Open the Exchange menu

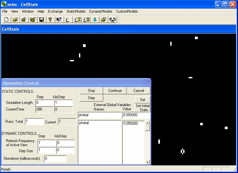tap(55, 11)
